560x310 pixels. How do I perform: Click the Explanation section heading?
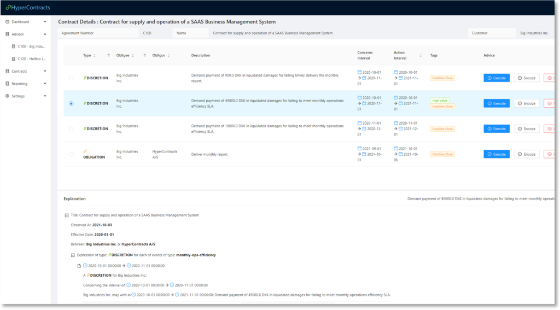pyautogui.click(x=74, y=199)
